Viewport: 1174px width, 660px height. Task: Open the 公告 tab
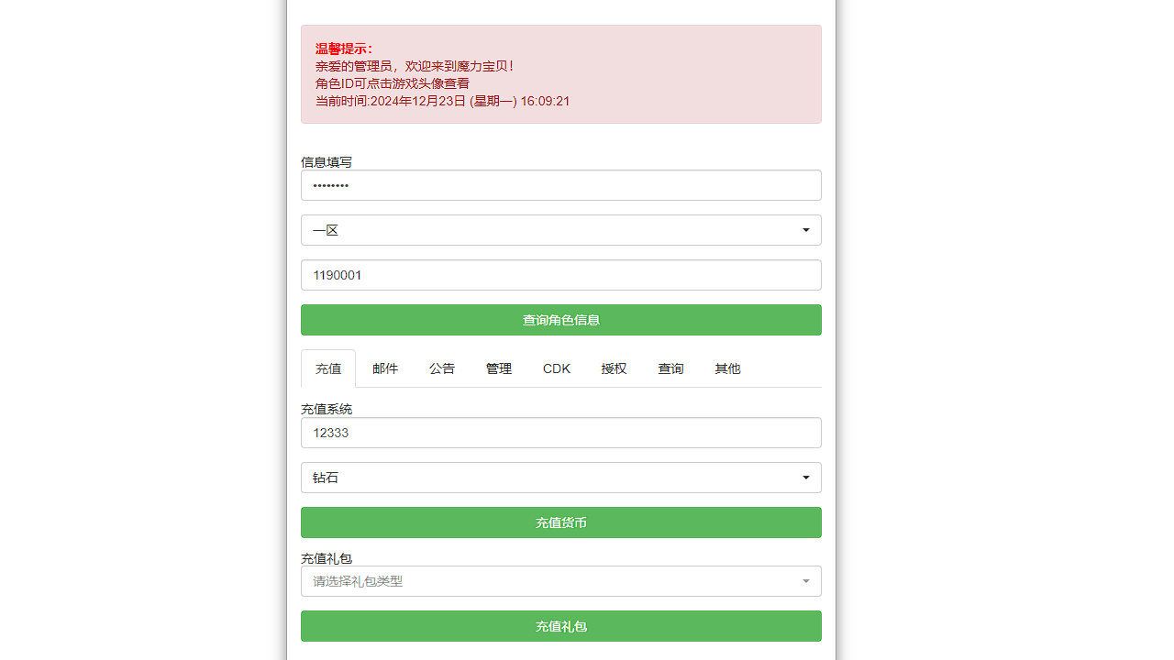click(442, 368)
